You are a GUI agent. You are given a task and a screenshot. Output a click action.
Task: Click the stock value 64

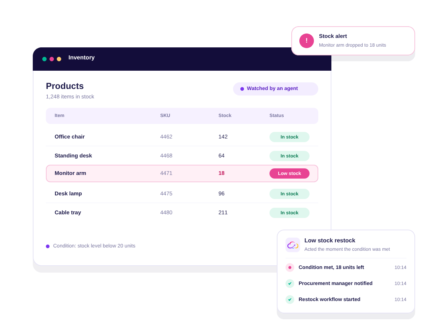221,156
